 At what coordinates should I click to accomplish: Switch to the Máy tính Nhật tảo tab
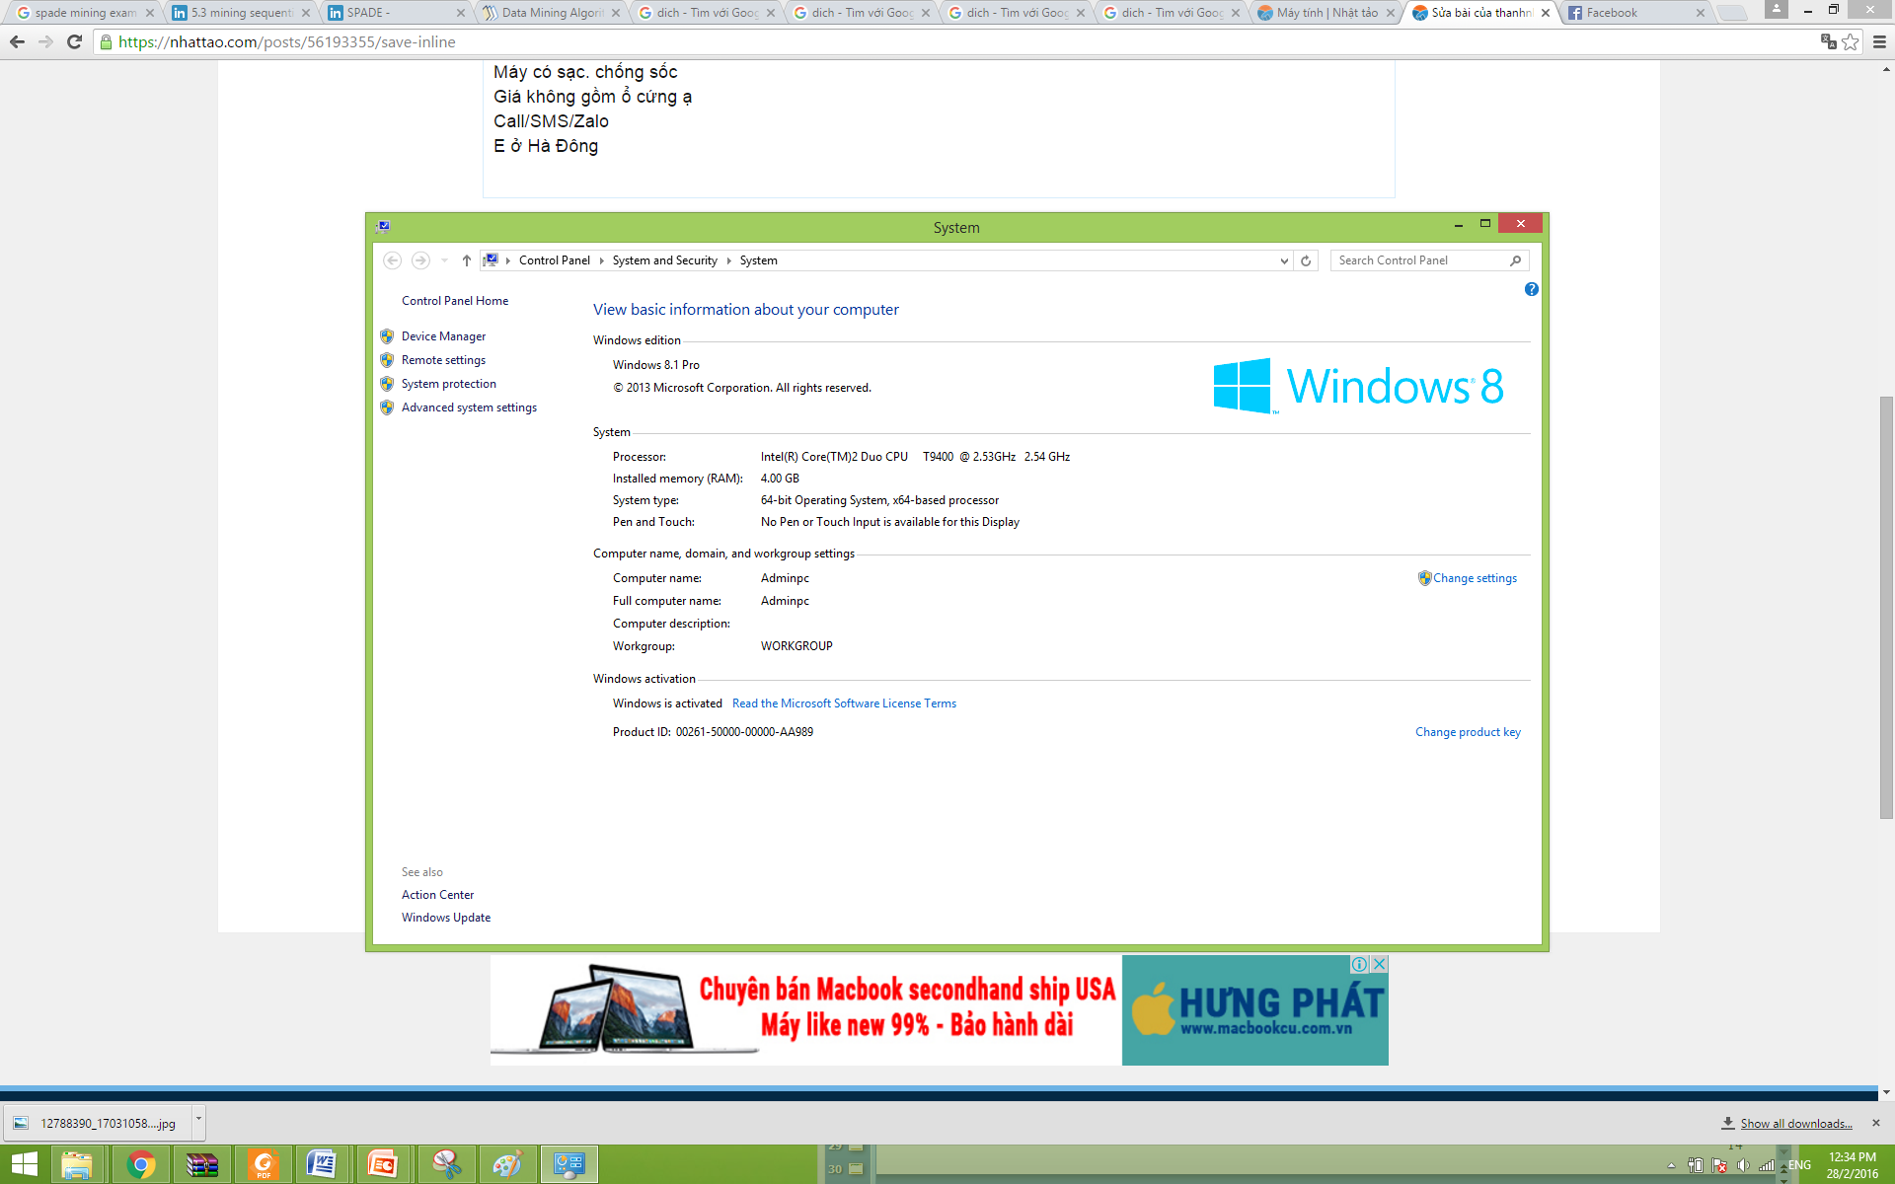click(1326, 13)
